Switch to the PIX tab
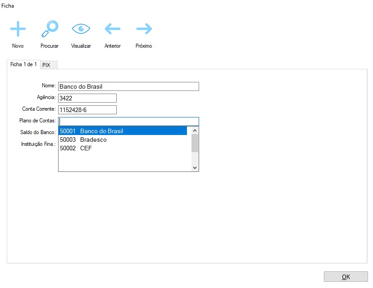Image resolution: width=373 pixels, height=288 pixels. (46, 65)
